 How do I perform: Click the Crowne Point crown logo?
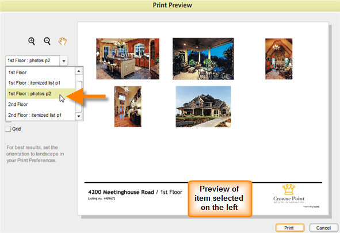click(x=289, y=189)
